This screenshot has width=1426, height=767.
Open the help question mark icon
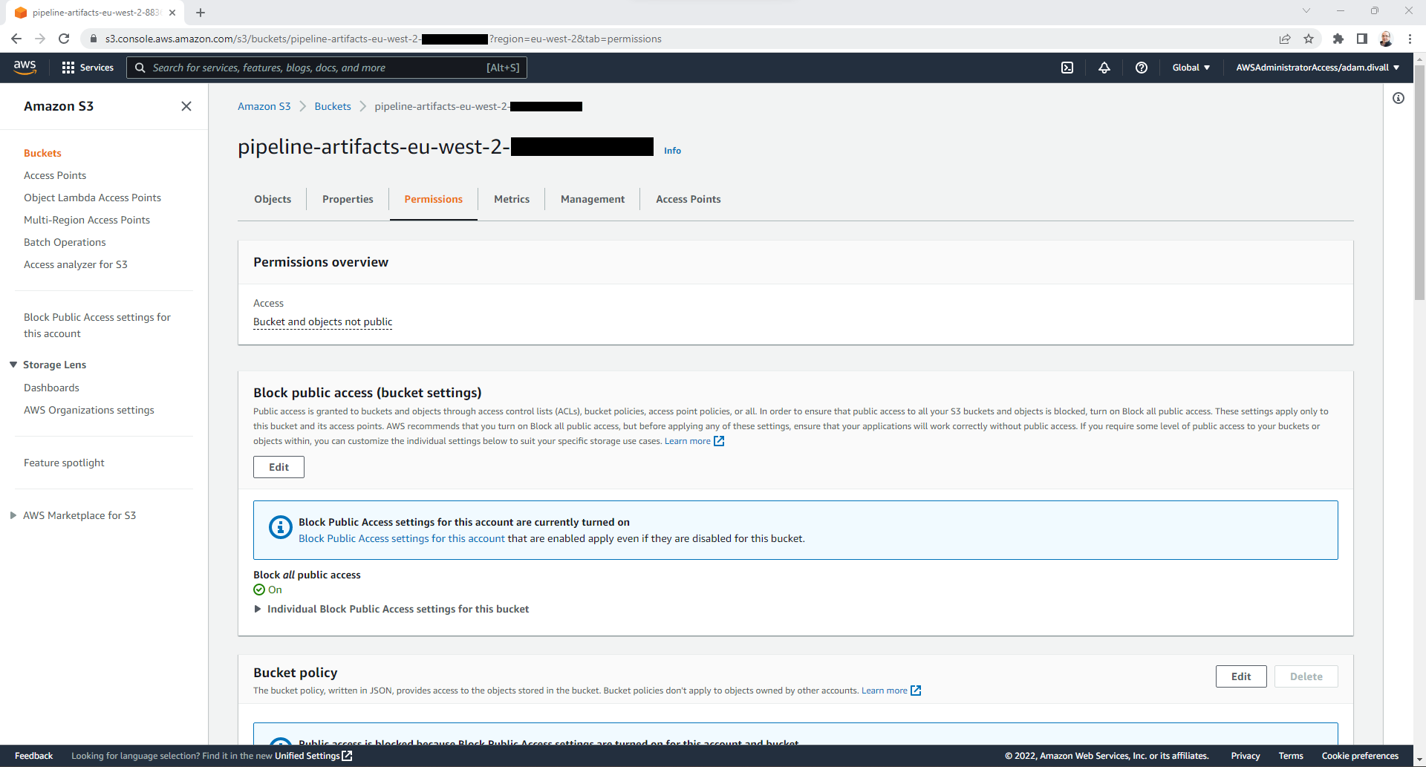click(1142, 68)
